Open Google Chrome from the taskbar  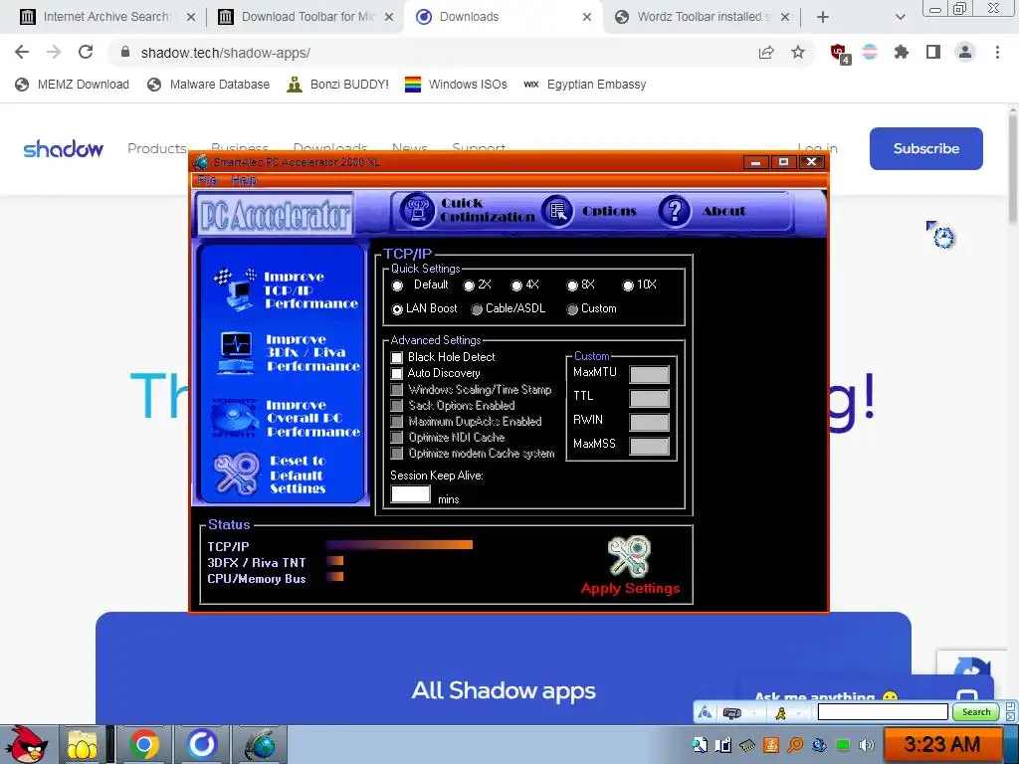pyautogui.click(x=144, y=744)
